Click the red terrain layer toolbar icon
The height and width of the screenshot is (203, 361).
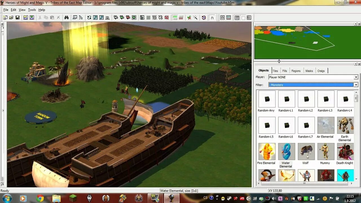point(181,17)
